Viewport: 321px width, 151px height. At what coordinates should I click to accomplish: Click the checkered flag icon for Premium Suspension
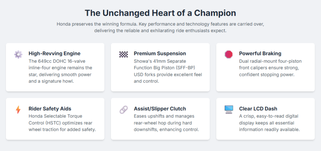[124, 54]
